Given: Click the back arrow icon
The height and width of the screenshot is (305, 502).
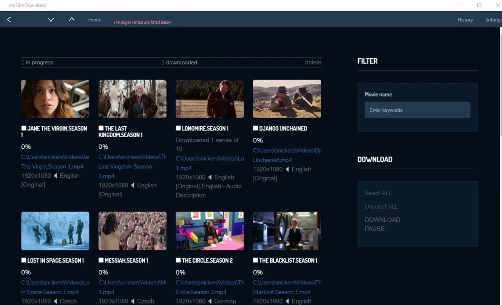Looking at the screenshot, I should pos(9,19).
